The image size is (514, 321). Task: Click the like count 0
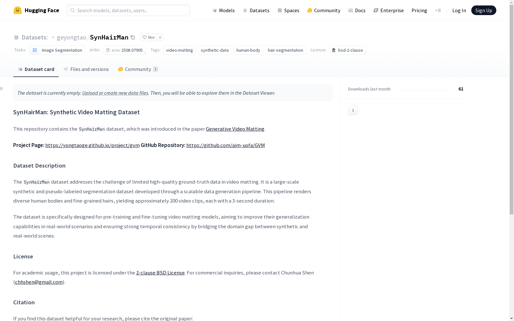pos(160,37)
